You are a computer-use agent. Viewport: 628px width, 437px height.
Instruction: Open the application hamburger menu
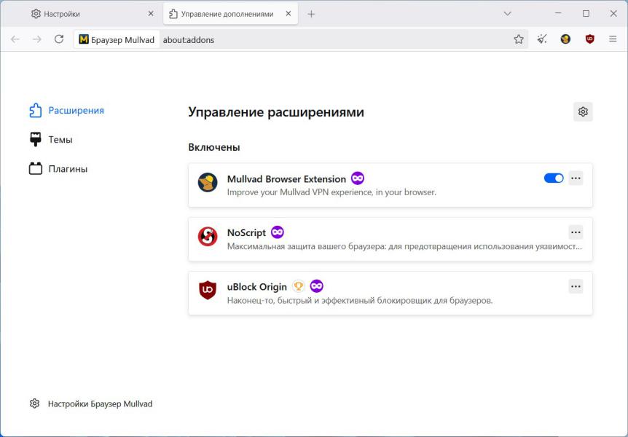[x=613, y=39]
